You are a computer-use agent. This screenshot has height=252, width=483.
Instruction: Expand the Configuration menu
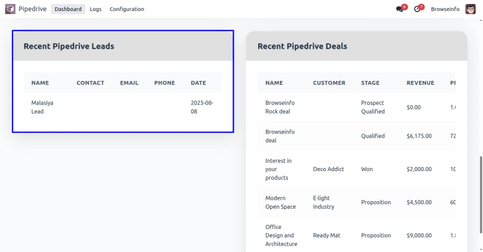(x=127, y=9)
